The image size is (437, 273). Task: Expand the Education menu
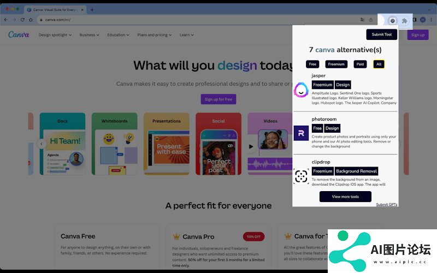118,35
